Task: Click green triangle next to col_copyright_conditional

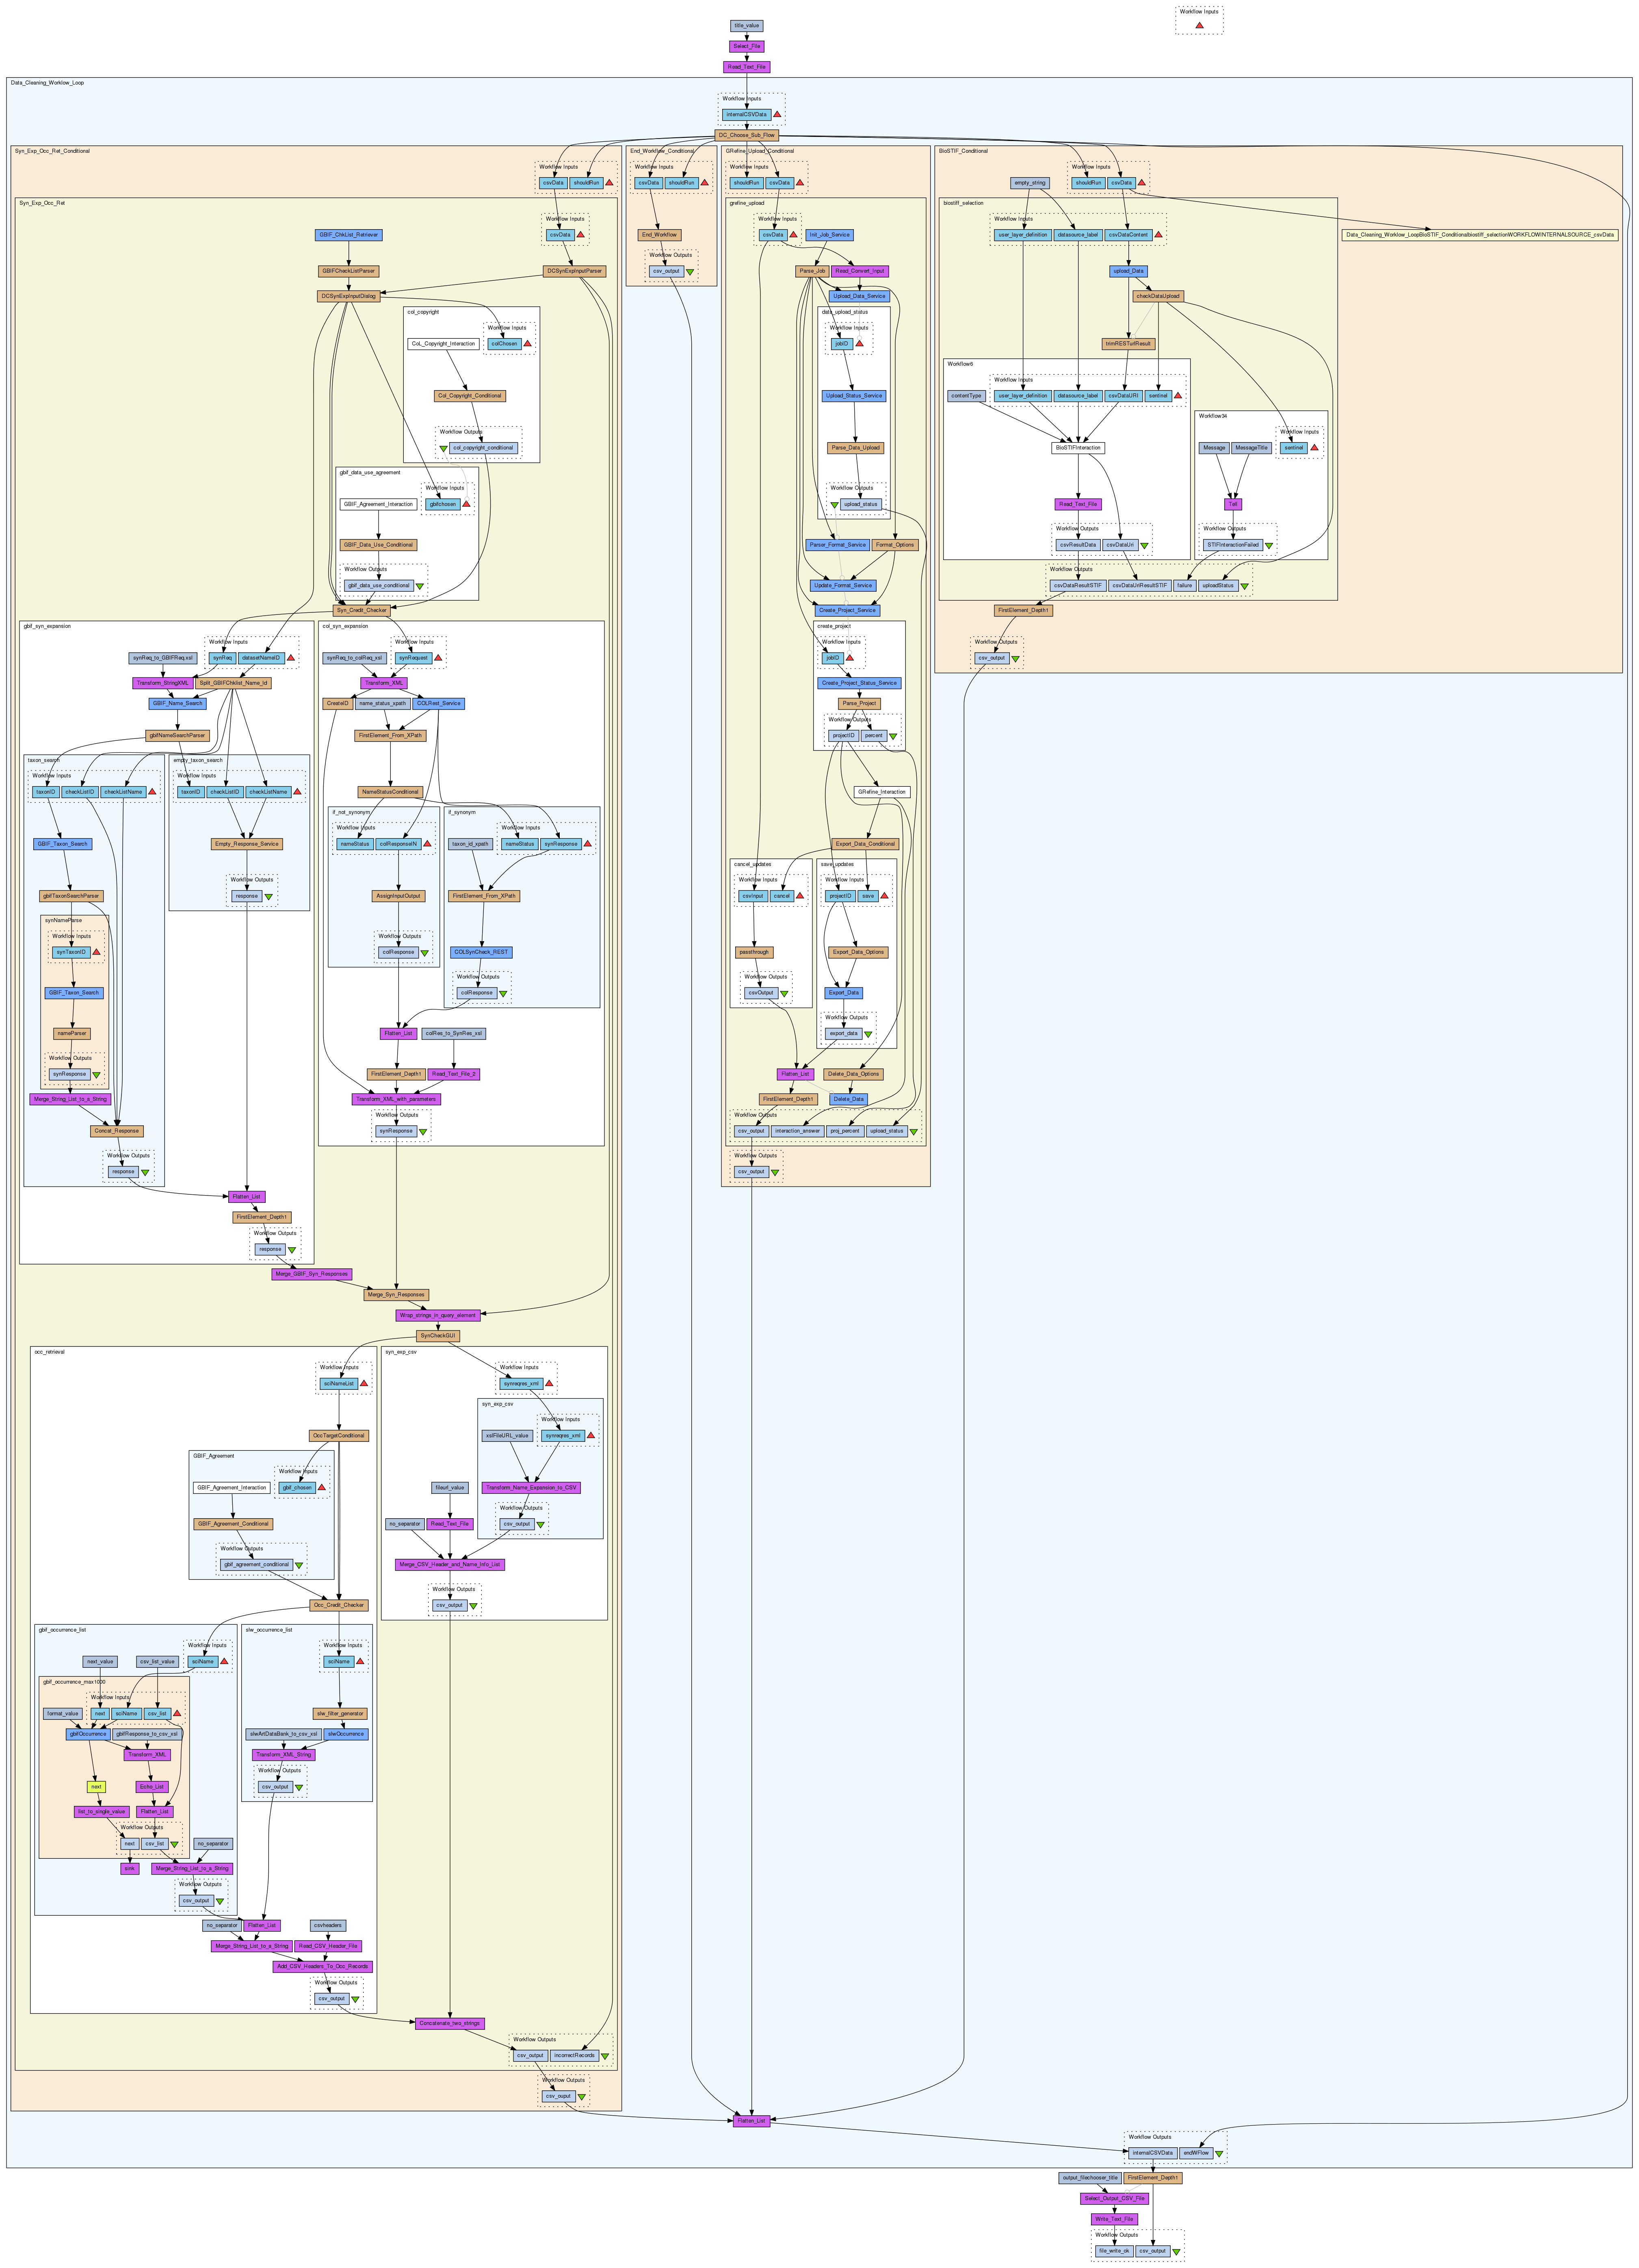Action: click(443, 448)
